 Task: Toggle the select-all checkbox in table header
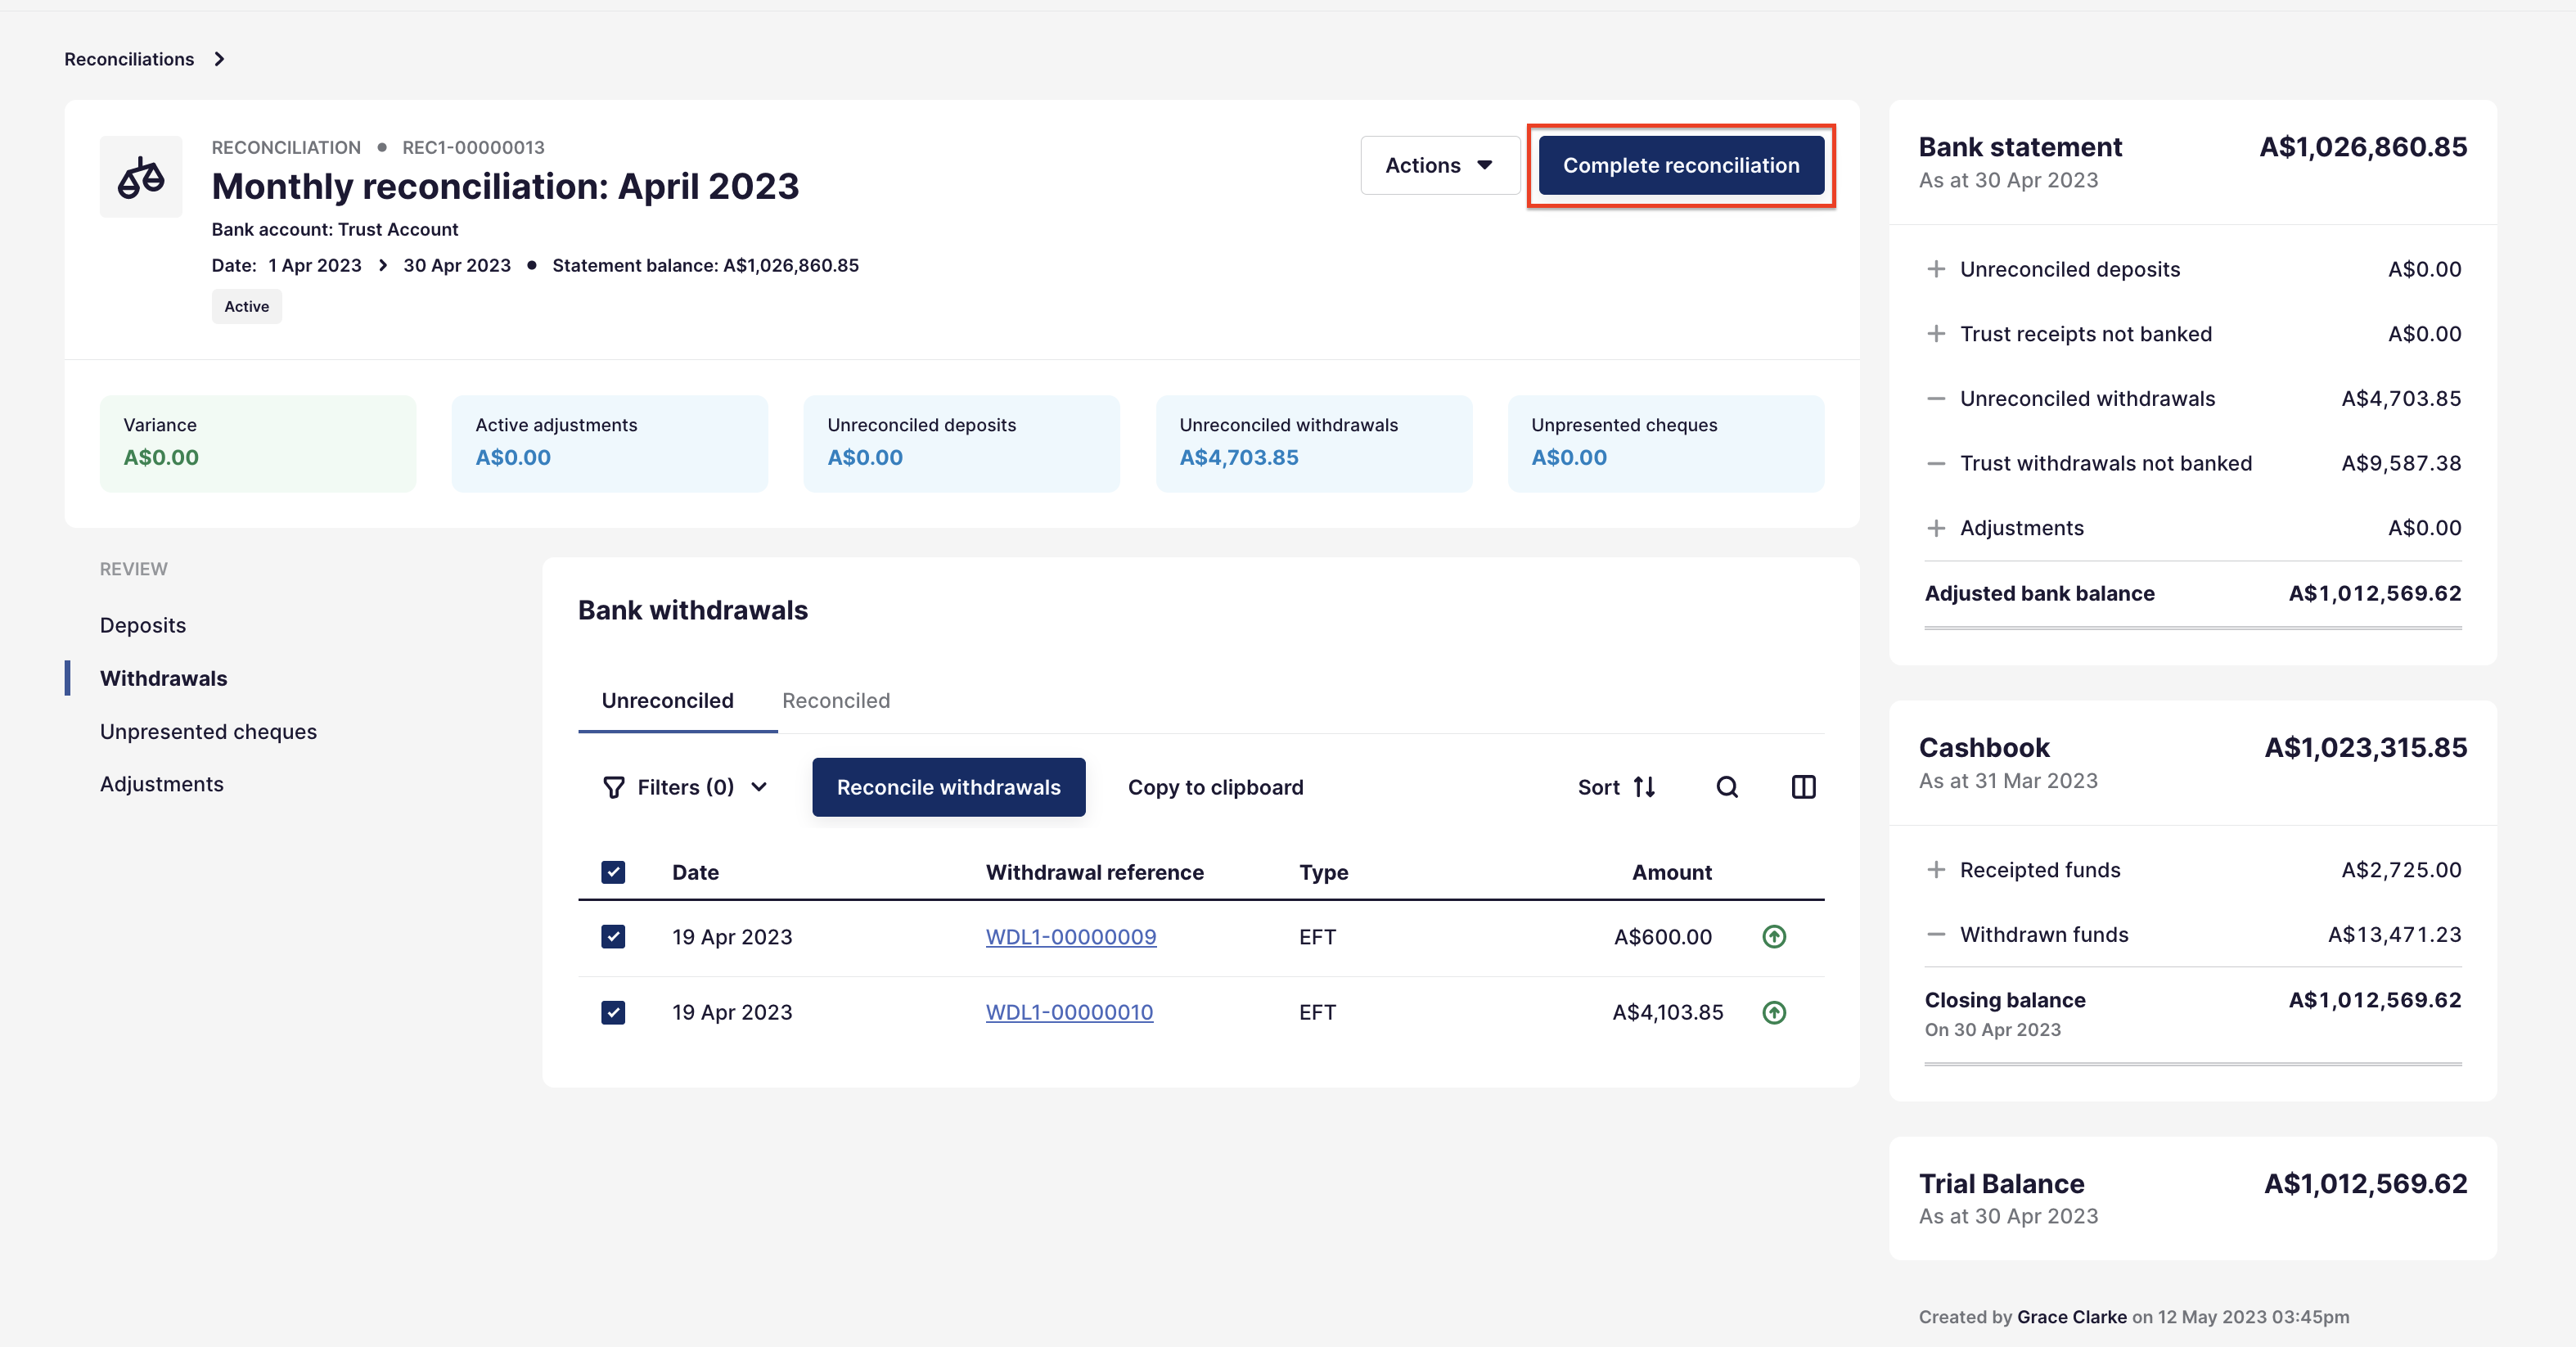[613, 872]
